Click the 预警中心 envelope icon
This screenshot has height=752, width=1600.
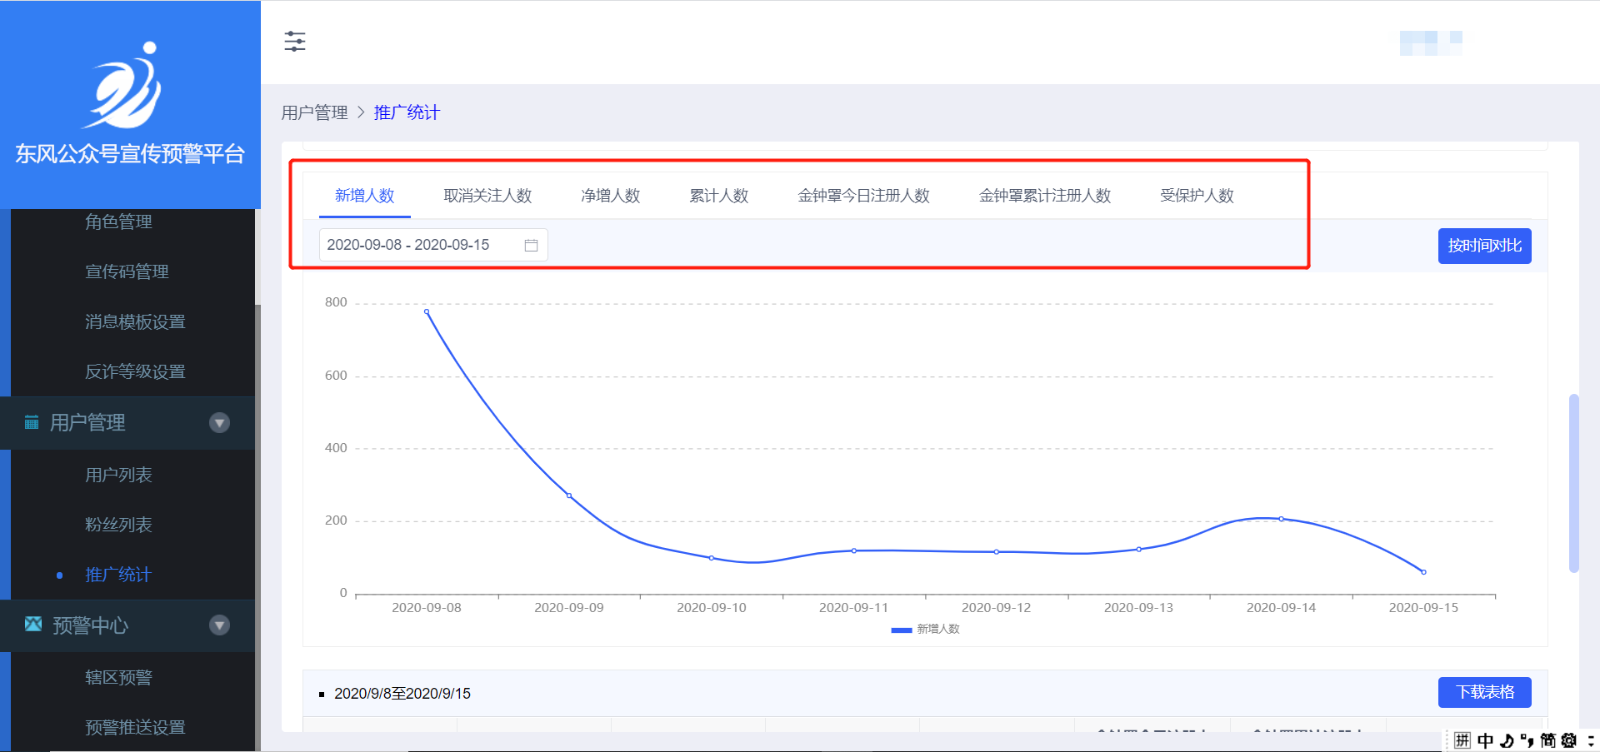pos(33,624)
